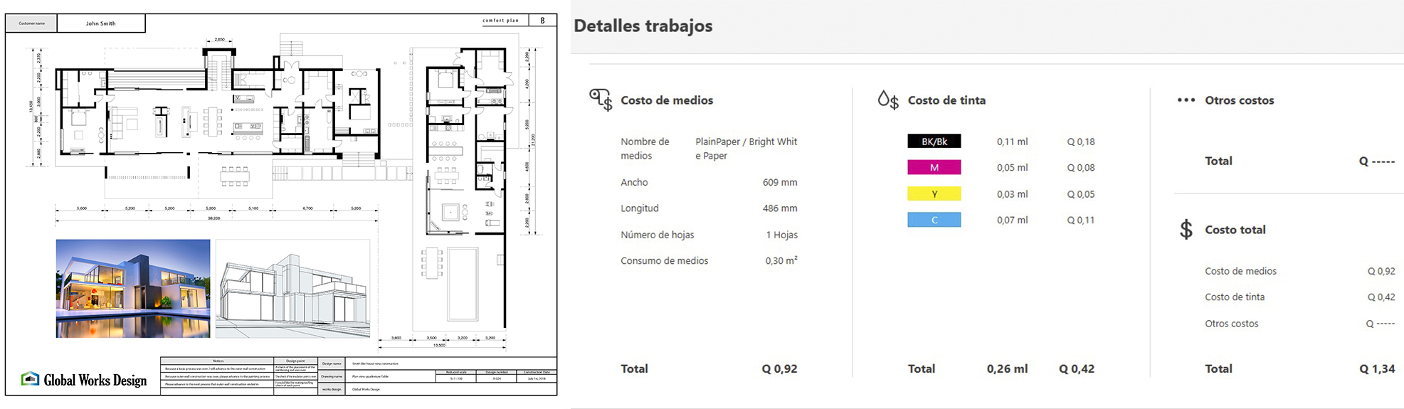
Task: Click the Costo de medios section title
Action: click(666, 100)
